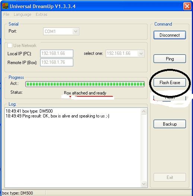193x196 pixels.
Task: Close the Universal DreamUp window
Action: 187,6
